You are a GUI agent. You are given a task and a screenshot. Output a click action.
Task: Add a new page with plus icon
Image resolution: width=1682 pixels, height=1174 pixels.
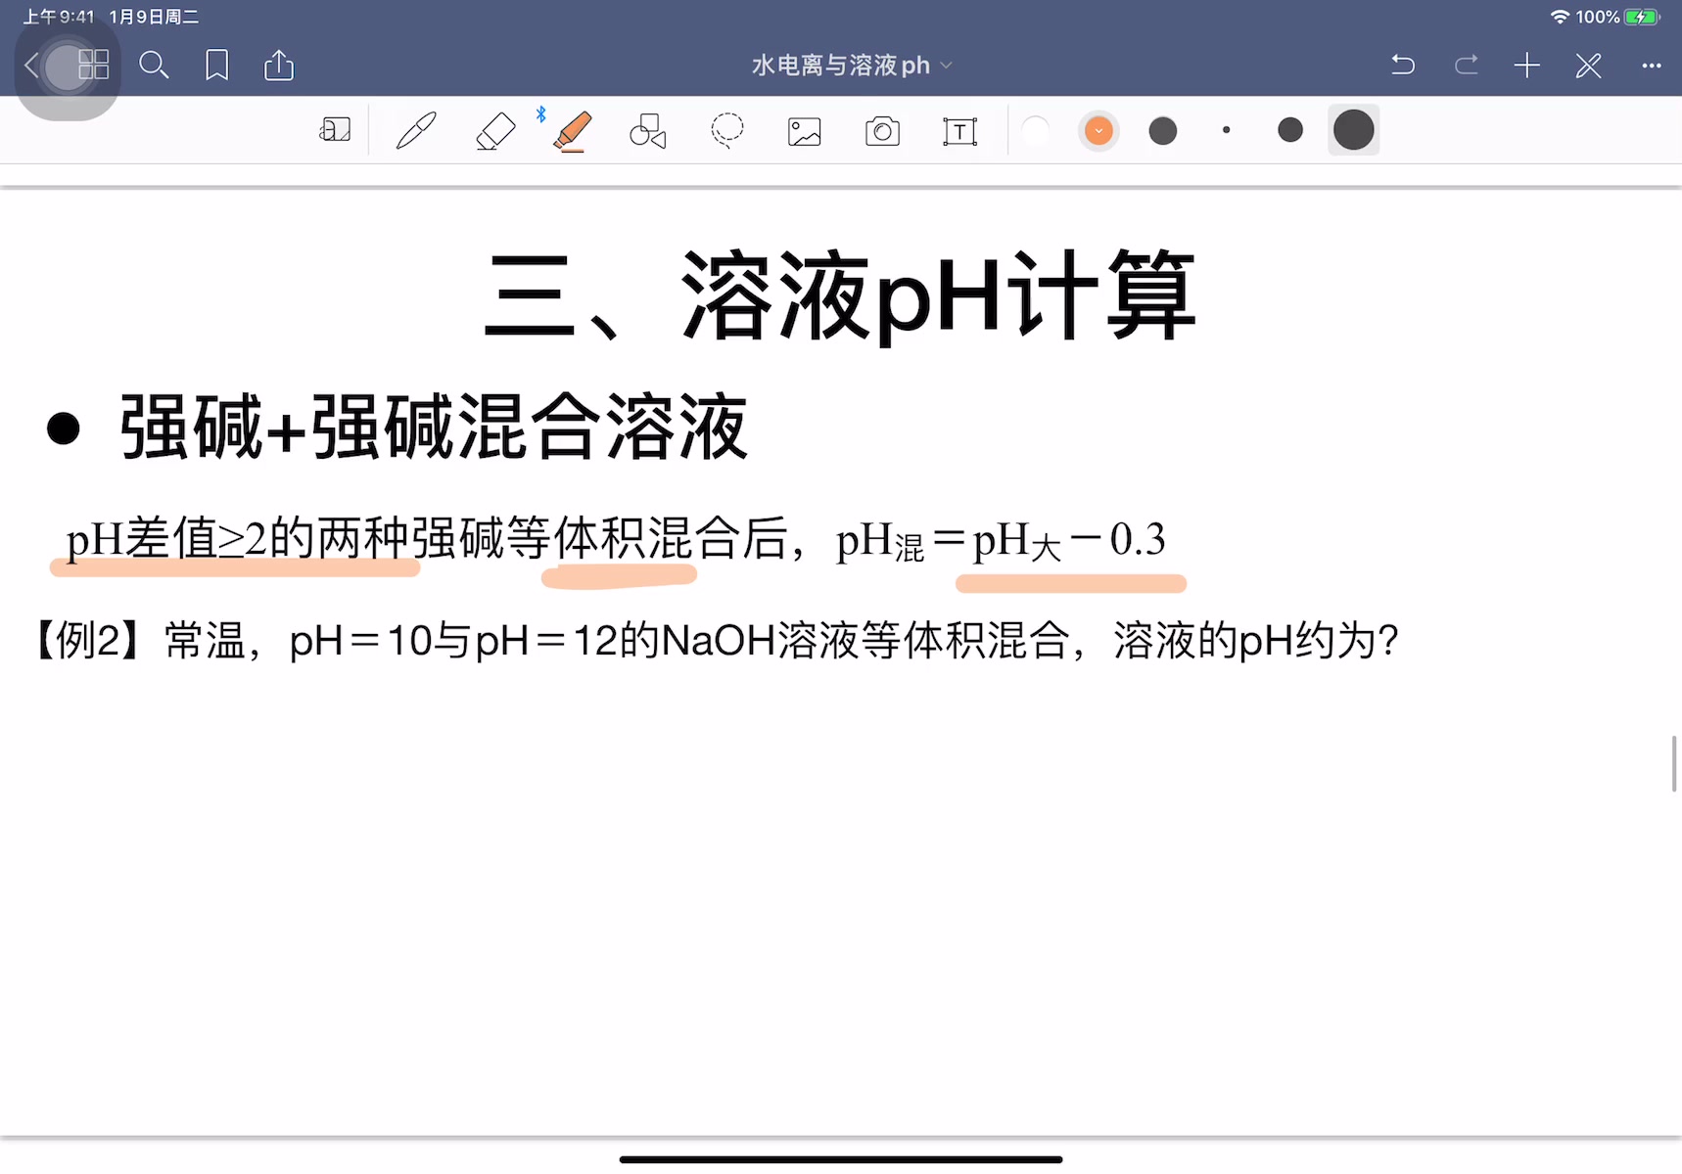tap(1526, 66)
